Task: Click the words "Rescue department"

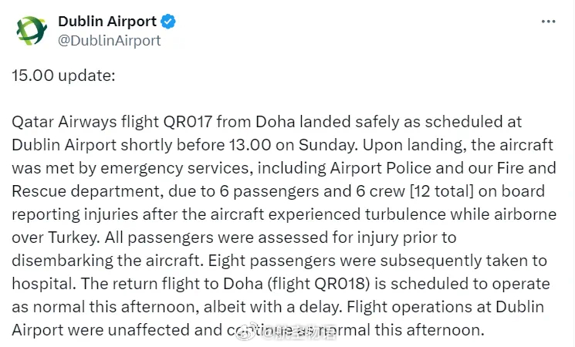Action: [86, 192]
